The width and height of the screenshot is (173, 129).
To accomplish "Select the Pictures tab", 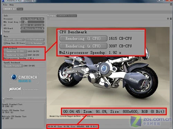I will click(52, 15).
